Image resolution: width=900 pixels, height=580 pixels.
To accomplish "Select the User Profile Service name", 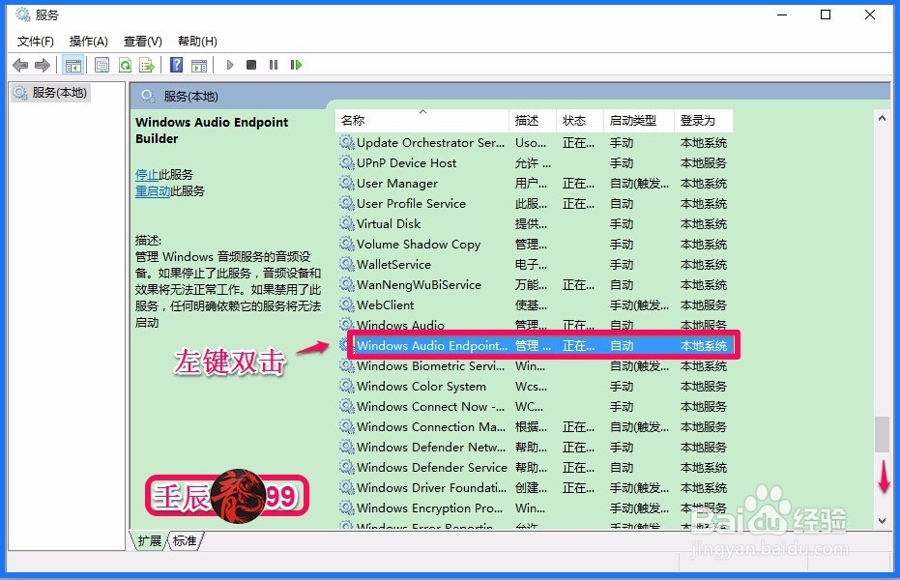I will [x=411, y=204].
